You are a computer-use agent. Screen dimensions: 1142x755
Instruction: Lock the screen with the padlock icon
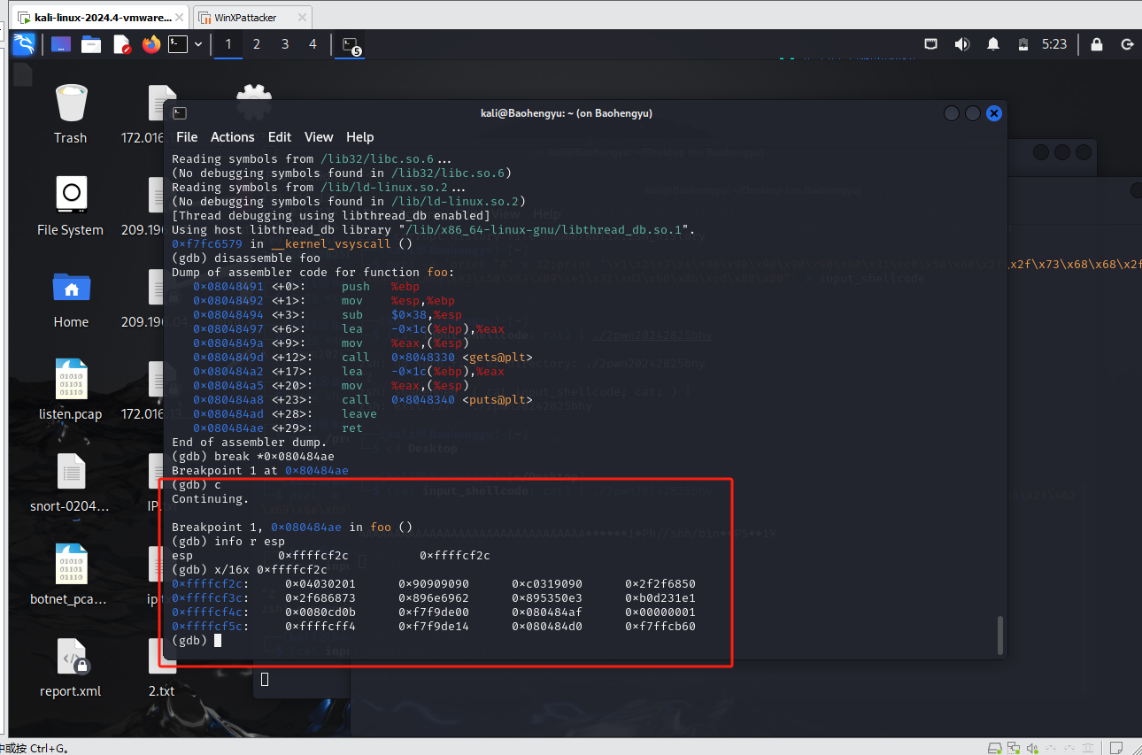[x=1097, y=44]
